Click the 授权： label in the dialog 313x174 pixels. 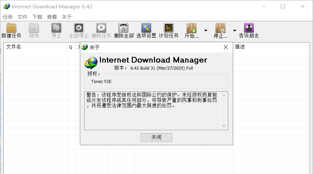pos(93,74)
